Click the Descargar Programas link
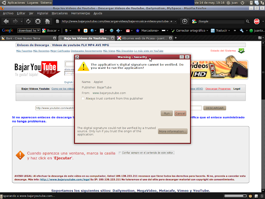Screen dimensions: 265x199 (218, 89)
